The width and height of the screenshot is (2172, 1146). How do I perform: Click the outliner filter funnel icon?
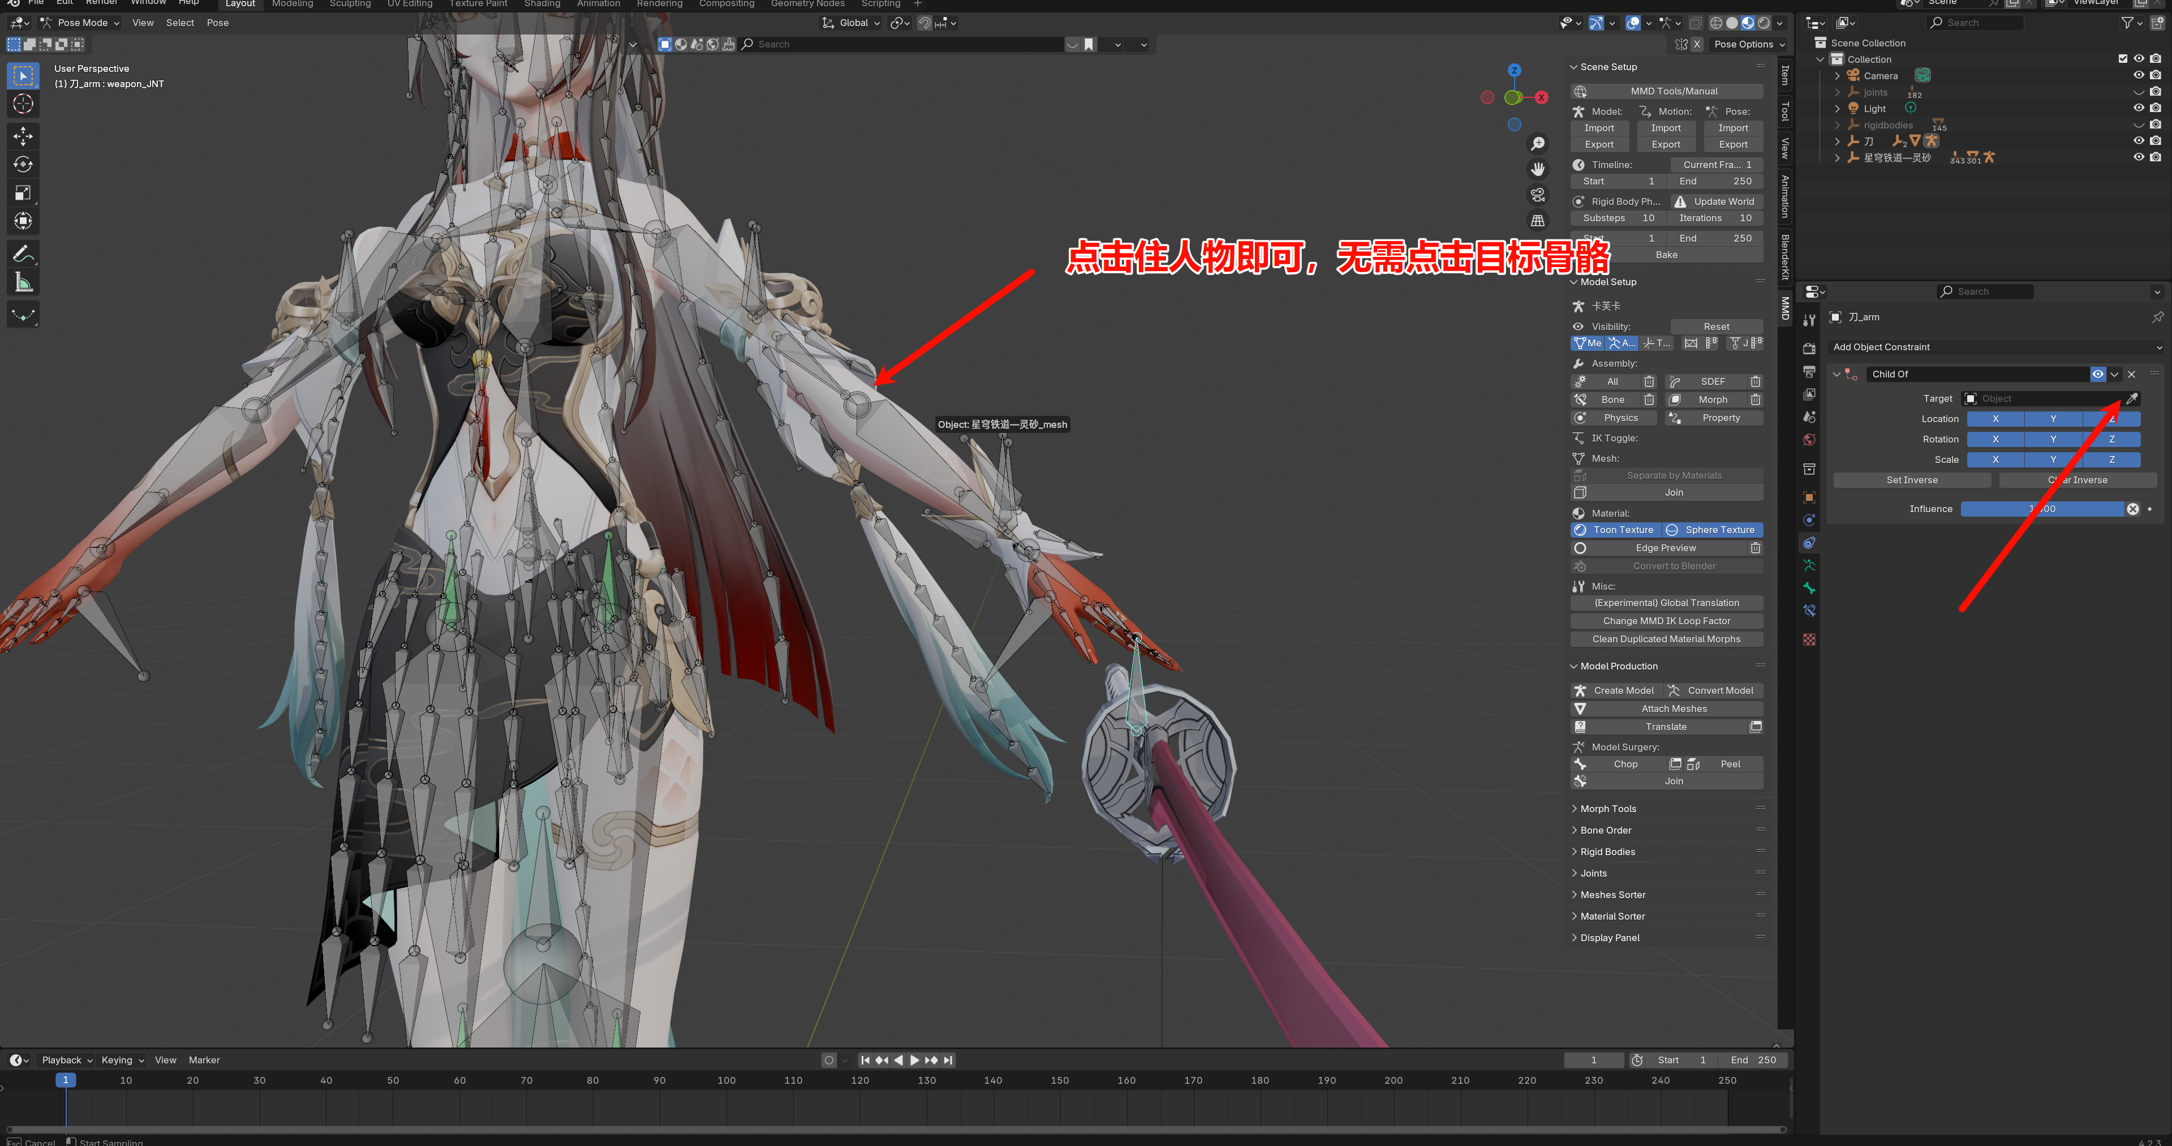(x=2127, y=23)
